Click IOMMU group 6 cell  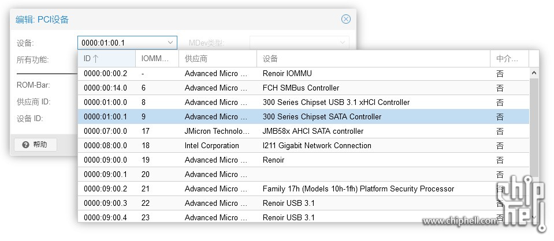click(143, 88)
